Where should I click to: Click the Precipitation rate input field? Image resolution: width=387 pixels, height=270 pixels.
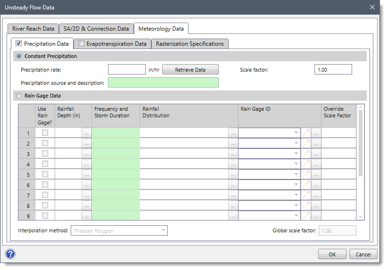click(x=127, y=70)
